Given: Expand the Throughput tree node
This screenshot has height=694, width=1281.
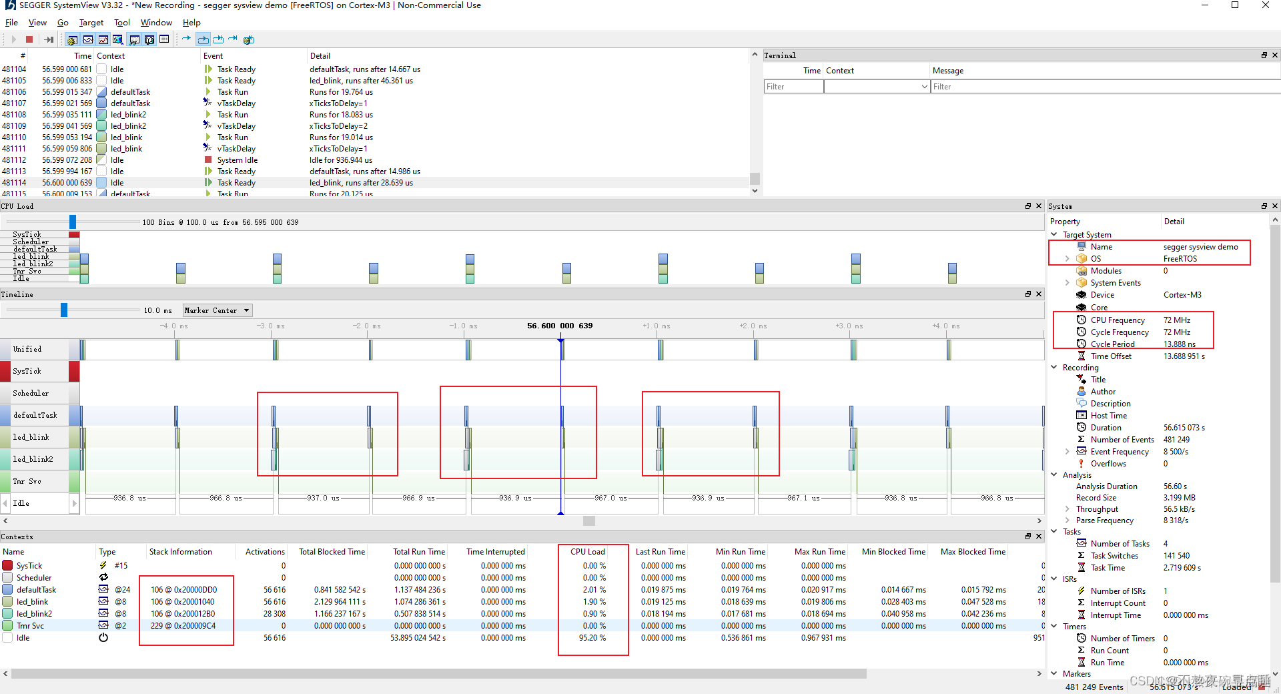Looking at the screenshot, I should coord(1067,509).
